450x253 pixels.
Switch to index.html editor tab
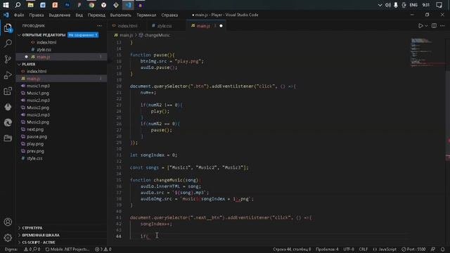[127, 26]
